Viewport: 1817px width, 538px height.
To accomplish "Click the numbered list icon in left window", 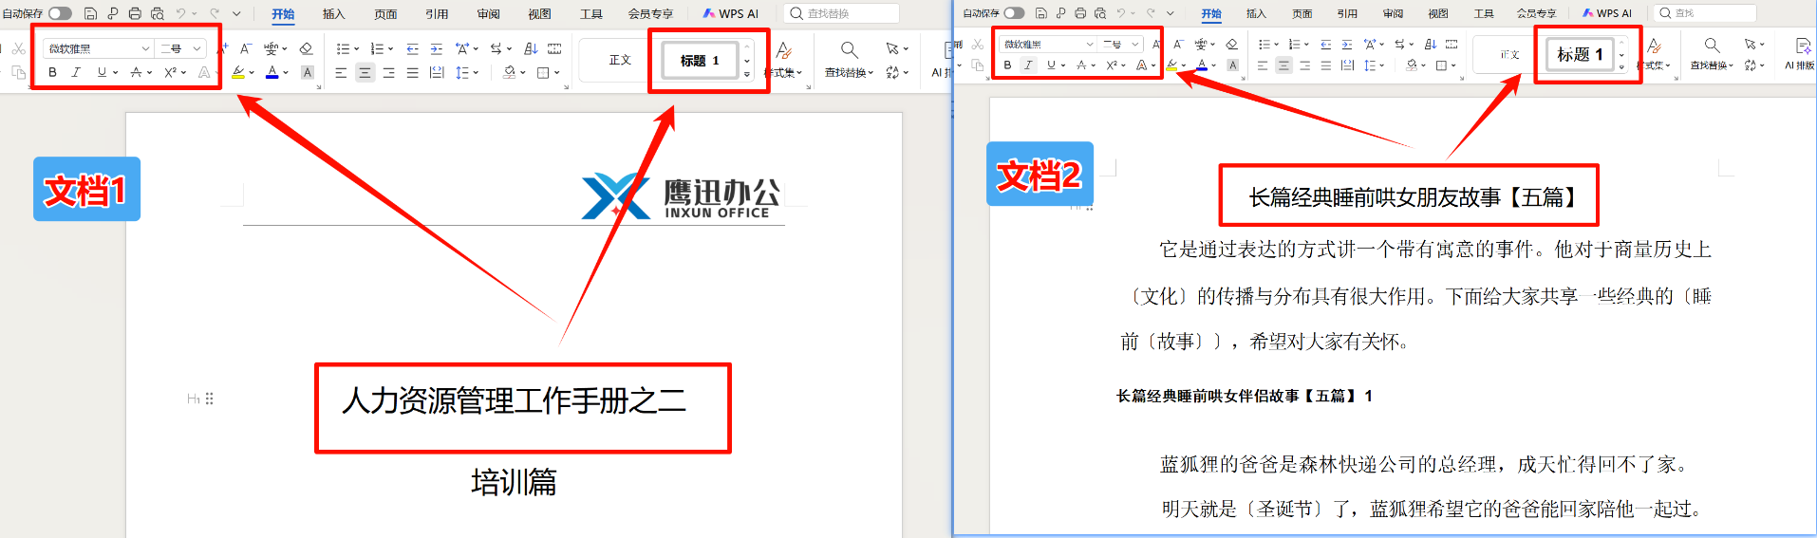I will click(377, 48).
